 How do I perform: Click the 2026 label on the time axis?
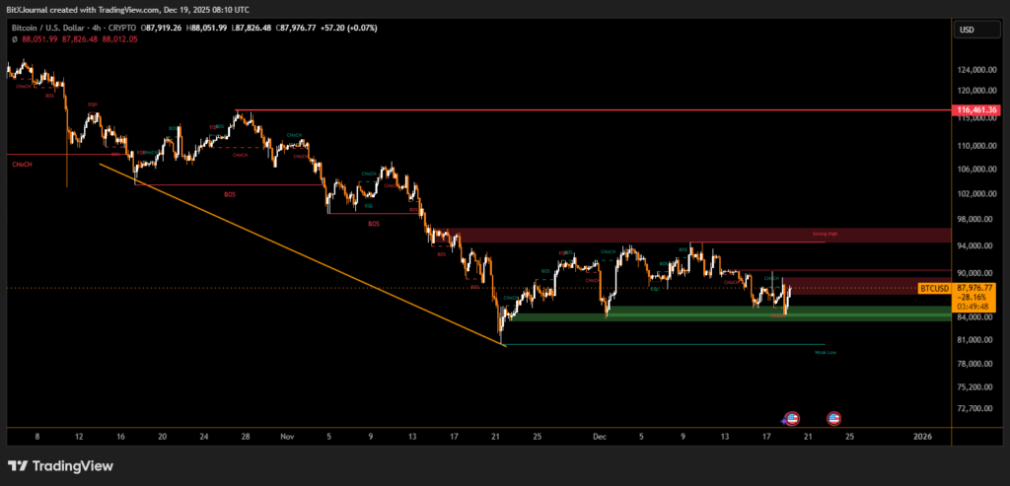click(x=923, y=435)
